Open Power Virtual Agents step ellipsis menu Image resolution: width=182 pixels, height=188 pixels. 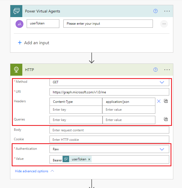pyautogui.click(x=167, y=11)
